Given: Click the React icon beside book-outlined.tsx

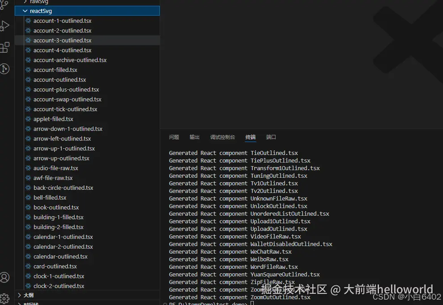Looking at the screenshot, I should click(28, 207).
